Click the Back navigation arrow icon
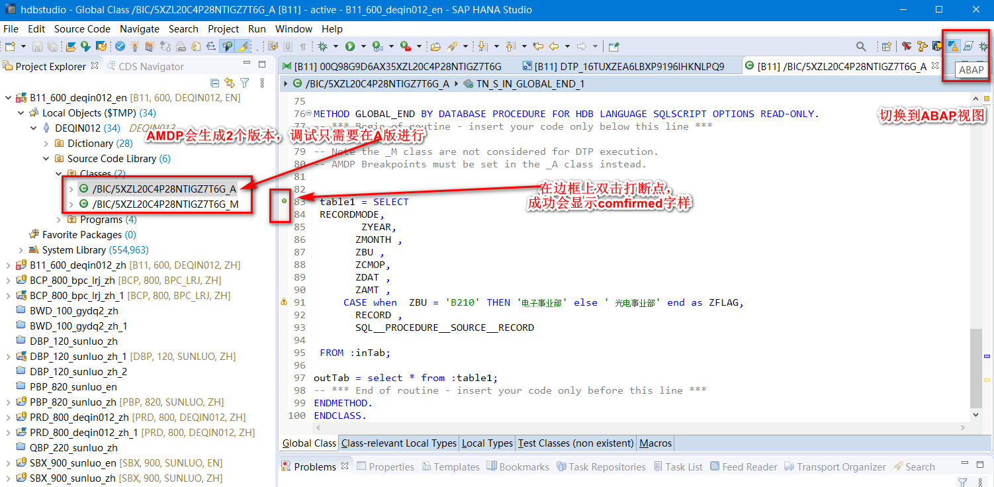Screen dimensions: 994x487 (554, 46)
